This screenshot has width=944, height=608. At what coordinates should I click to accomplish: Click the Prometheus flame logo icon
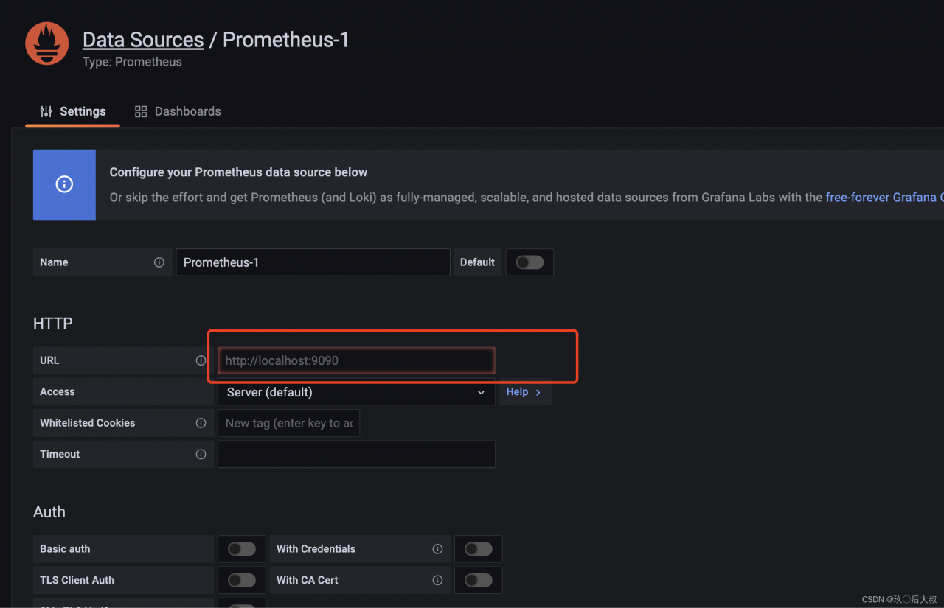(x=47, y=43)
